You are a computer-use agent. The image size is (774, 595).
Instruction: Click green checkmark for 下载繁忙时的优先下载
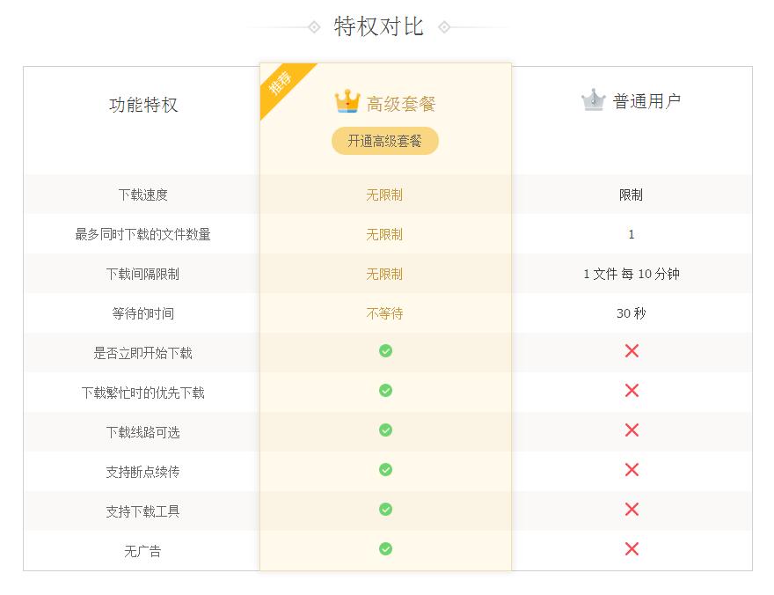tap(385, 391)
